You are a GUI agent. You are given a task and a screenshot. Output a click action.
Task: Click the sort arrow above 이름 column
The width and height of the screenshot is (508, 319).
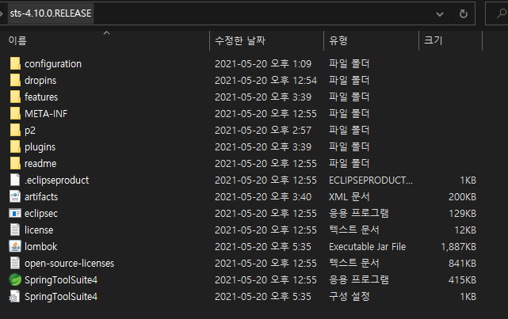[106, 33]
